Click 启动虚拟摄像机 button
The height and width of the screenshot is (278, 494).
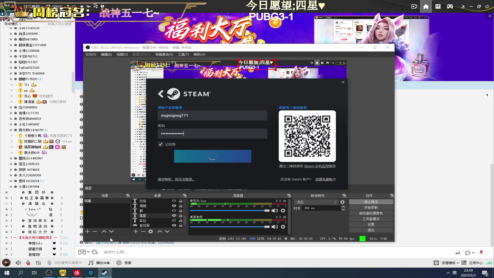coord(371,213)
